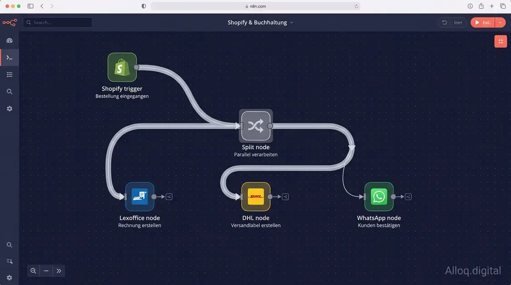Click the Iner button
Viewport: 511px width, 285px height.
(x=458, y=22)
